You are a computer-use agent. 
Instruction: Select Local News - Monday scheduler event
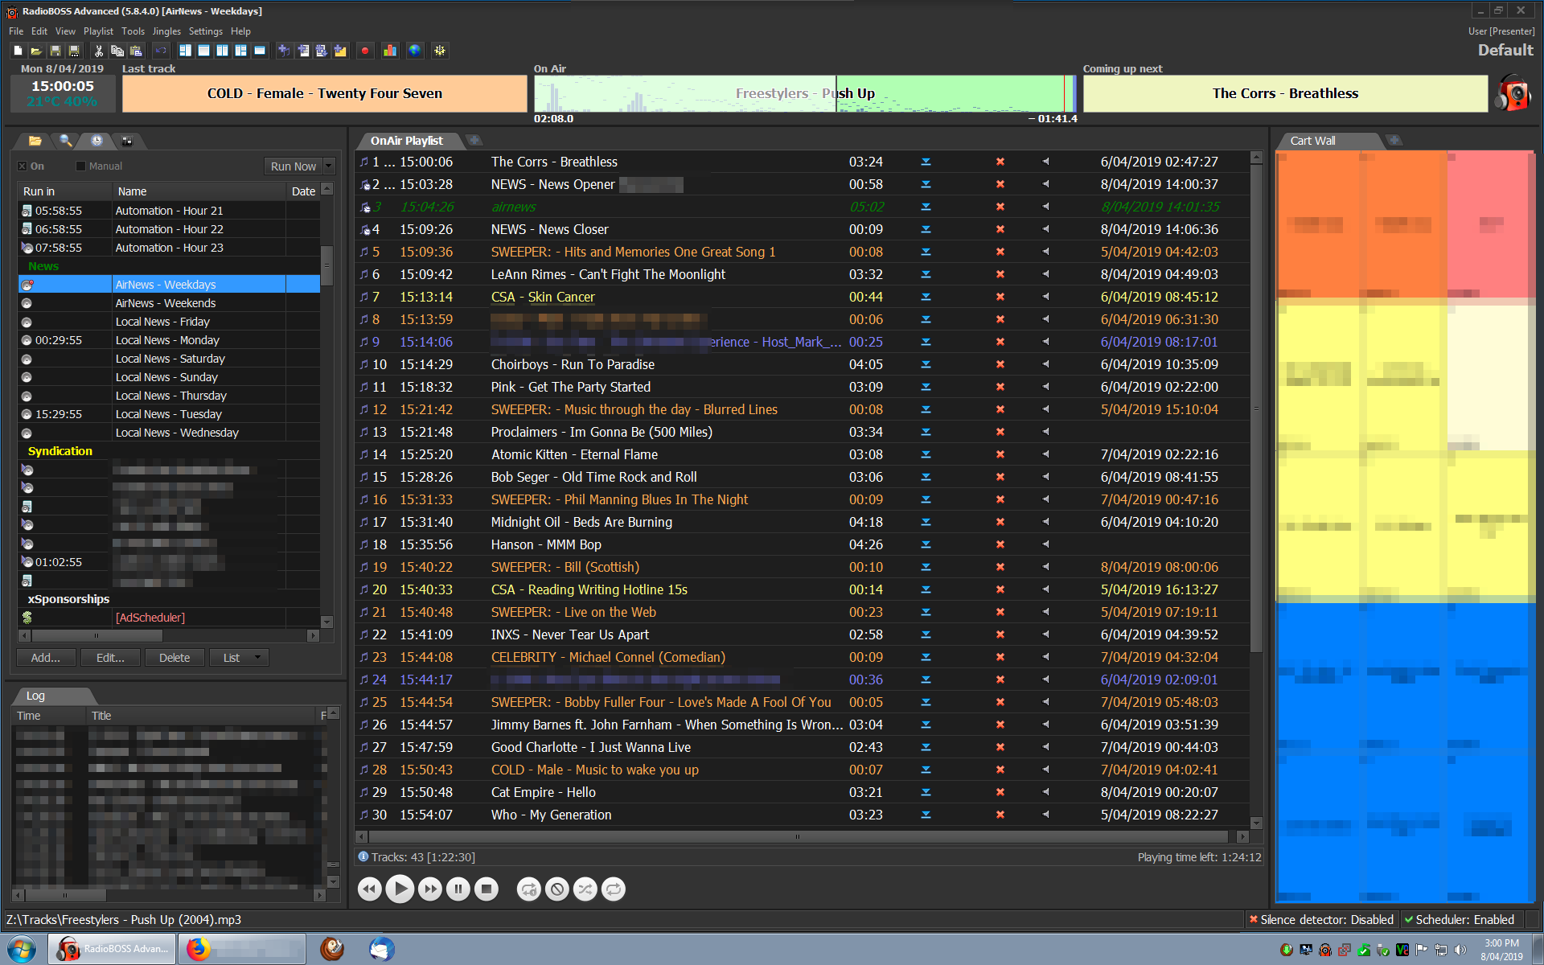click(x=169, y=340)
